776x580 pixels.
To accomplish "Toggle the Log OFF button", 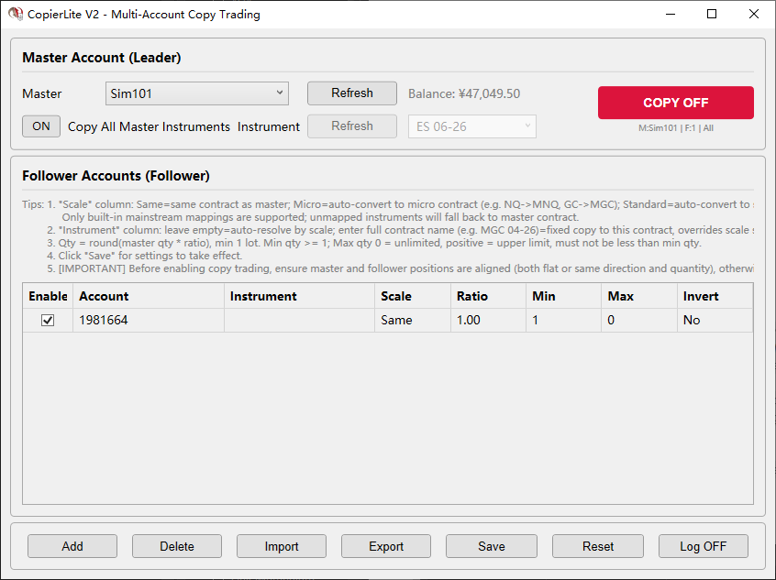I will coord(703,546).
